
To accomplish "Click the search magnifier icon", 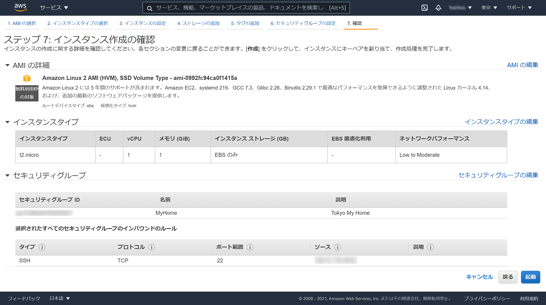I will (x=149, y=8).
